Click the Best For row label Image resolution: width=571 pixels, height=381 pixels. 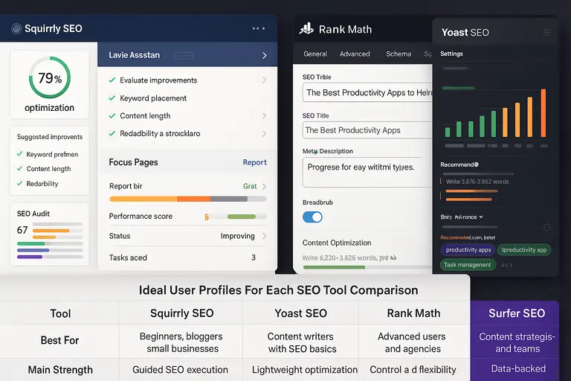tap(59, 340)
